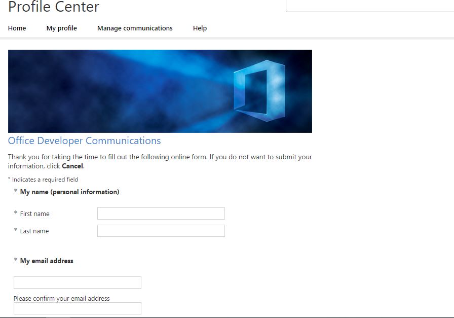The height and width of the screenshot is (318, 454).
Task: Focus the First name field
Action: click(161, 214)
